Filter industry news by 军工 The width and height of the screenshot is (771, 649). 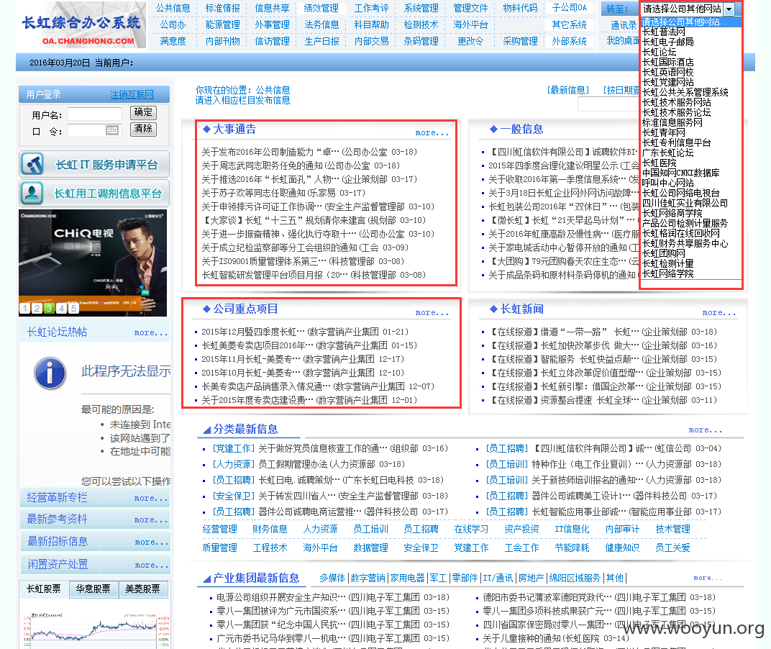438,578
